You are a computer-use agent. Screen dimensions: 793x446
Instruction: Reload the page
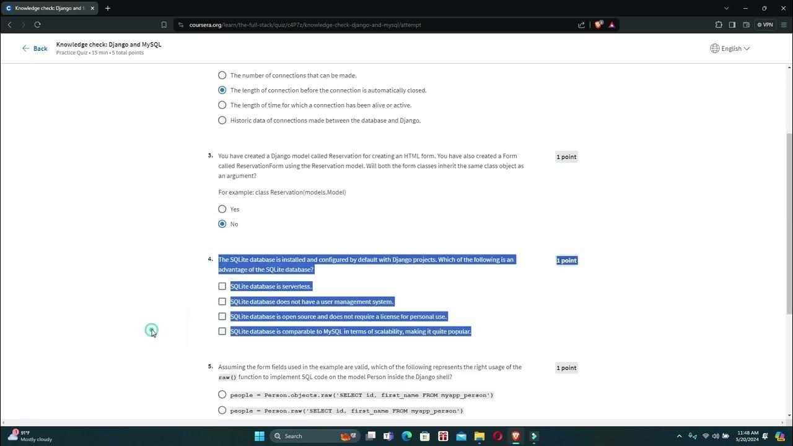pos(37,25)
